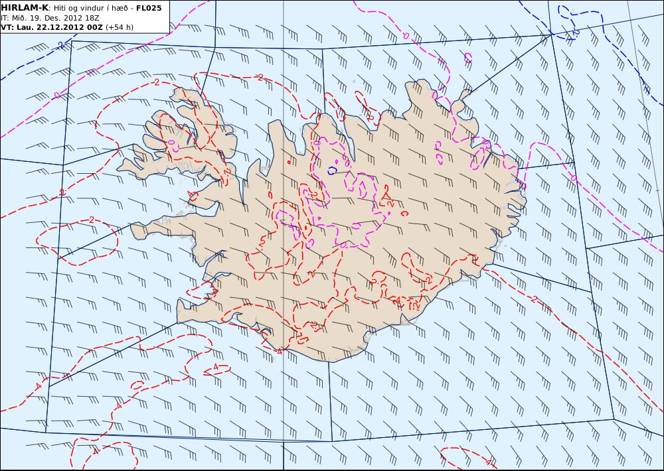The image size is (664, 471).
Task: Click the valid time 'VT: Lau. 22.12.2012 00Z'
Action: point(52,27)
